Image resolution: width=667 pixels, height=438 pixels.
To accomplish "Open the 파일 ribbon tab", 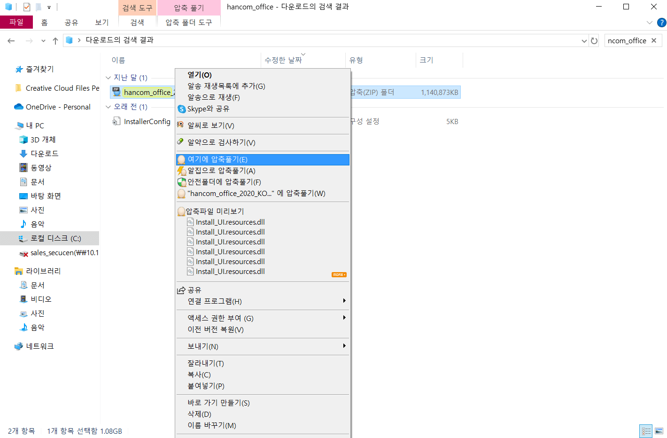I will (16, 22).
